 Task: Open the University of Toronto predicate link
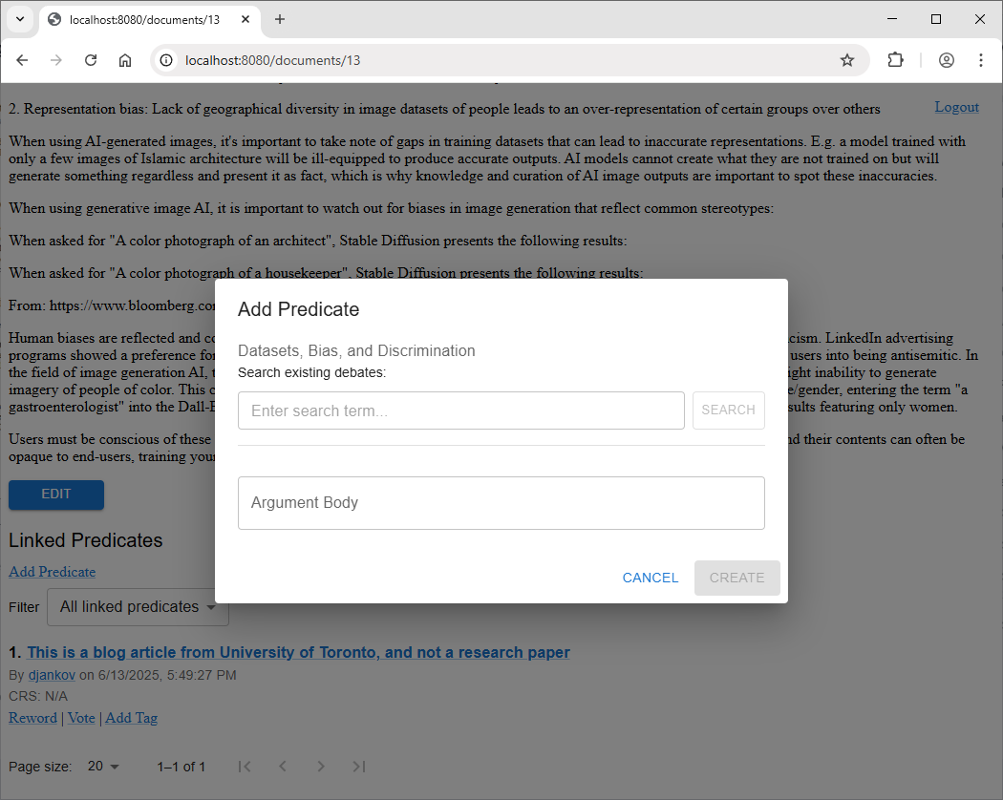coord(298,652)
